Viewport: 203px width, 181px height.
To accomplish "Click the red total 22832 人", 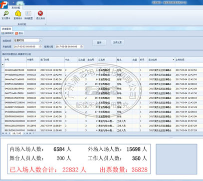I will (74, 170).
